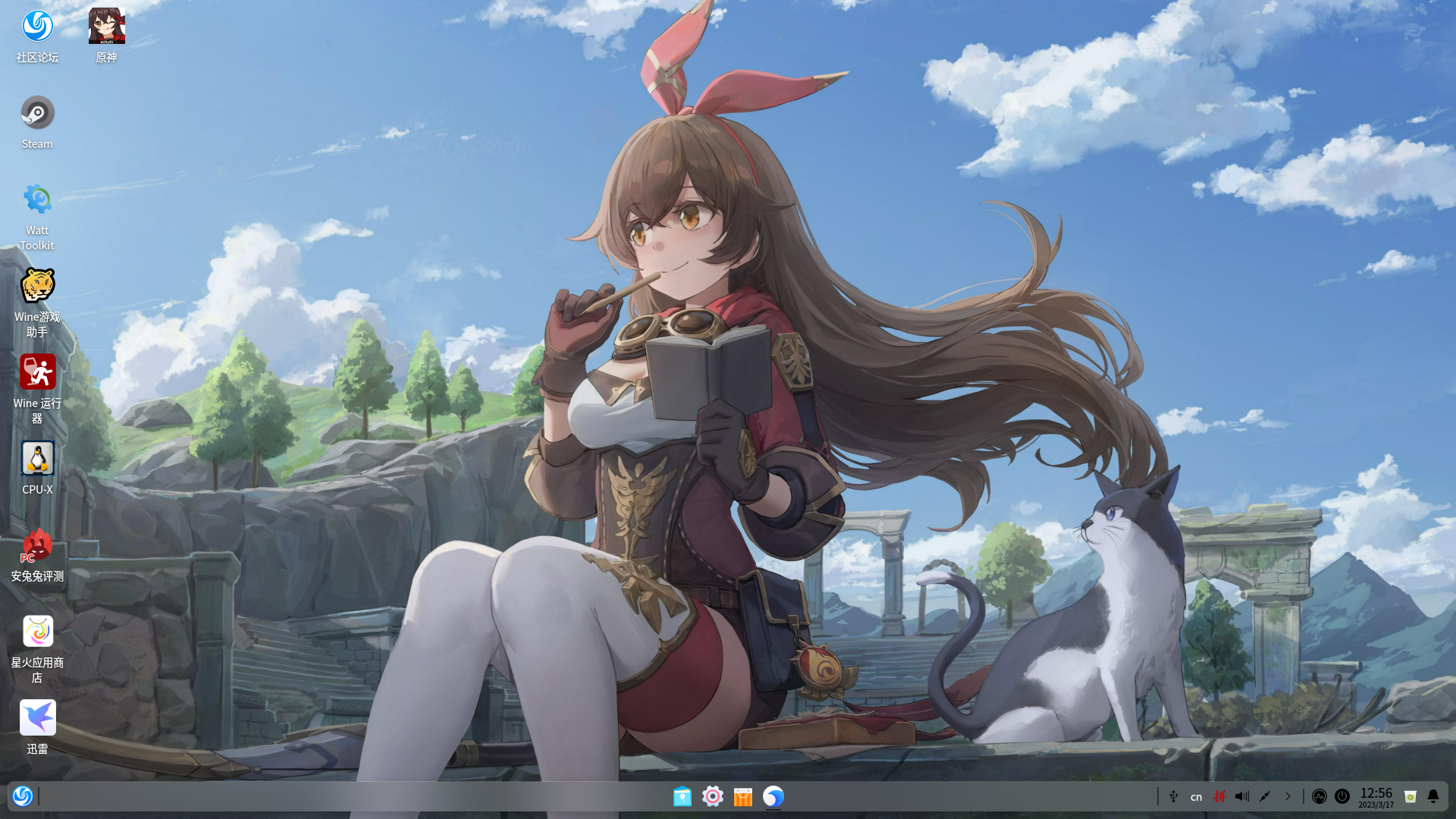Open 星火应用商店 (Spark App Store)

37,630
